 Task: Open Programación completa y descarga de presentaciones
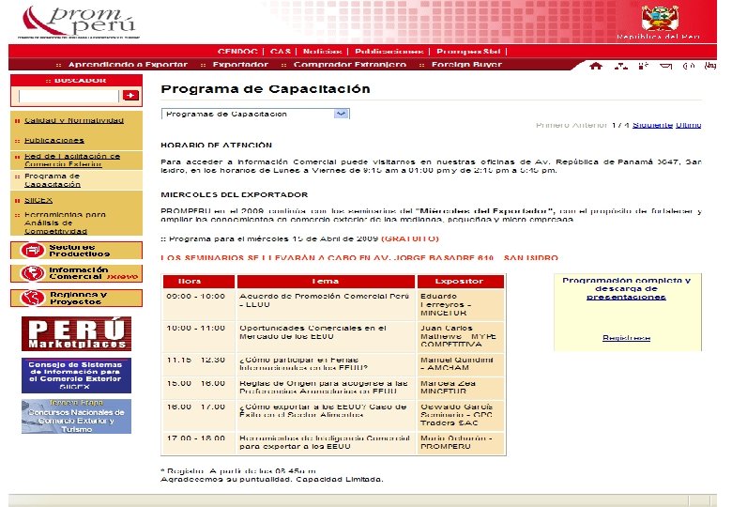626,288
